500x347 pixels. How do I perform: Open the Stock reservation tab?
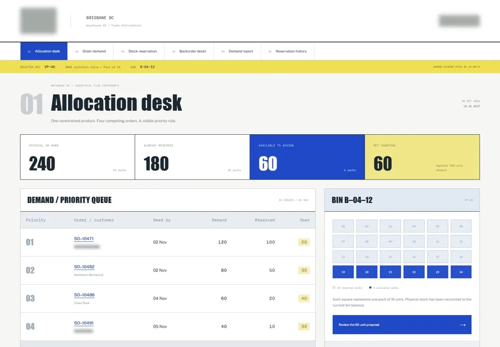[139, 51]
